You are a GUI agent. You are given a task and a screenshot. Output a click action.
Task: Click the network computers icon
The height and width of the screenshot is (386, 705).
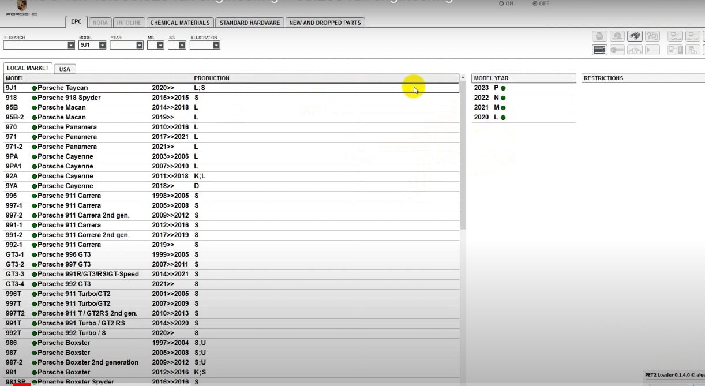click(692, 50)
